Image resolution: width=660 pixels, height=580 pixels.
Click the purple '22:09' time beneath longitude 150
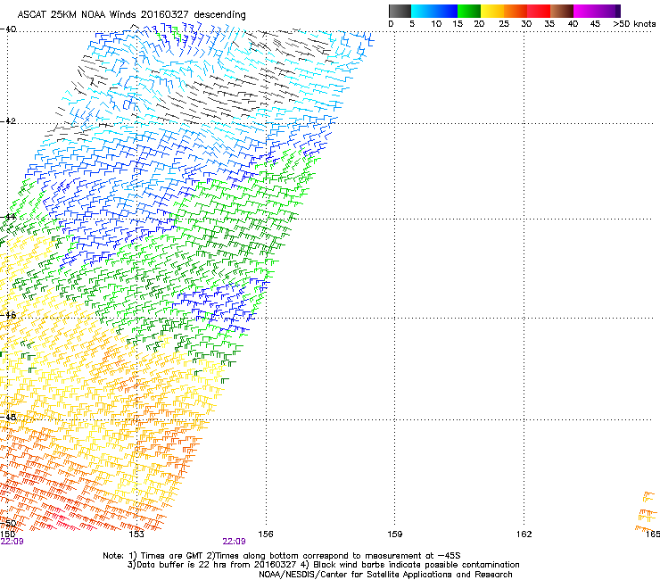point(12,542)
